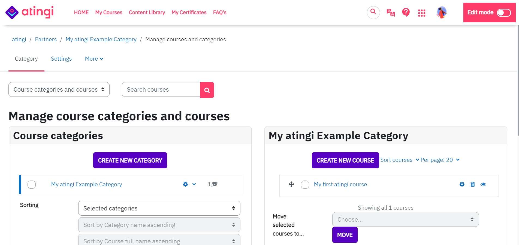The image size is (519, 245).
Task: Expand the More tab menu
Action: click(94, 59)
